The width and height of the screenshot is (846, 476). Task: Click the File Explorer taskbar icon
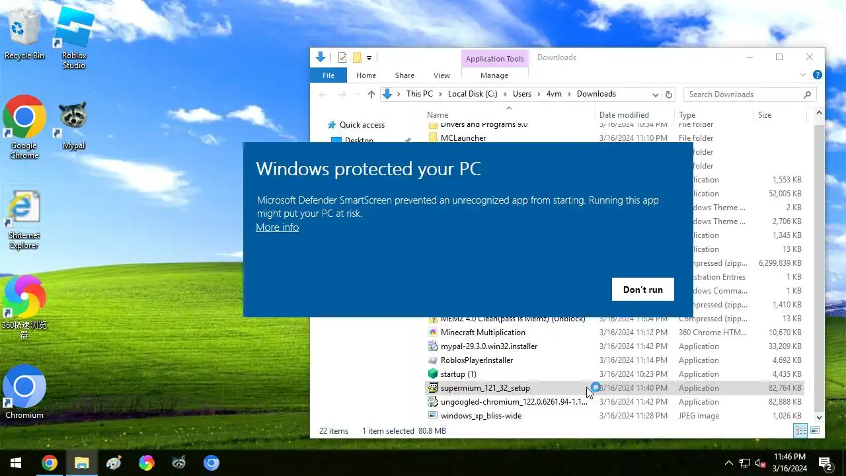pos(81,463)
